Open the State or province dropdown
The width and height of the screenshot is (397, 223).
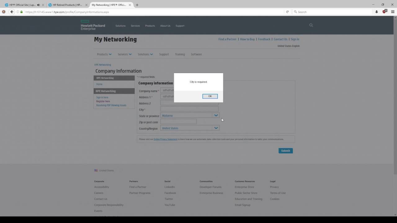point(190,116)
